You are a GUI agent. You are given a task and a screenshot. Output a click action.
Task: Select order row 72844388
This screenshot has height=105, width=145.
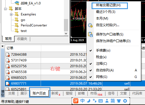pyautogui.click(x=19, y=55)
